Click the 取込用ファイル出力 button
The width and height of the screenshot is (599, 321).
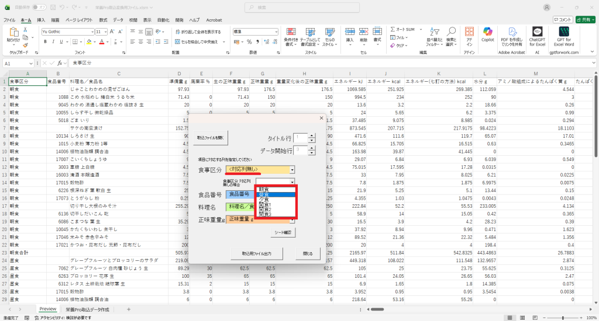pos(253,254)
